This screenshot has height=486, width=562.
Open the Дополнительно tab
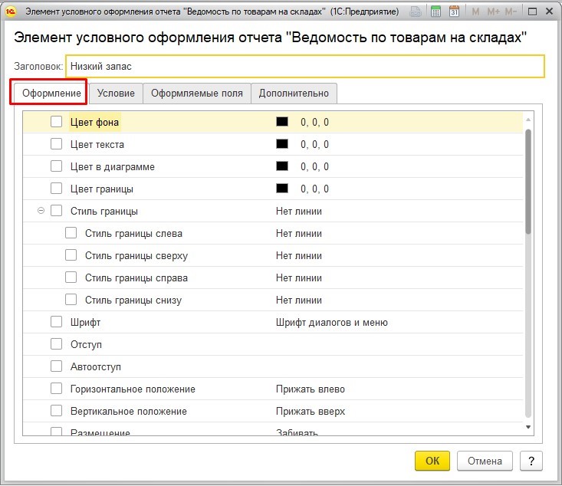click(x=294, y=94)
